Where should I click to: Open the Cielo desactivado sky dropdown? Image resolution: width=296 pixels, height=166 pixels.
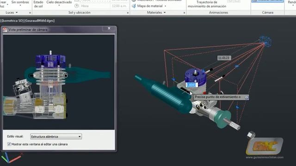point(59,4)
